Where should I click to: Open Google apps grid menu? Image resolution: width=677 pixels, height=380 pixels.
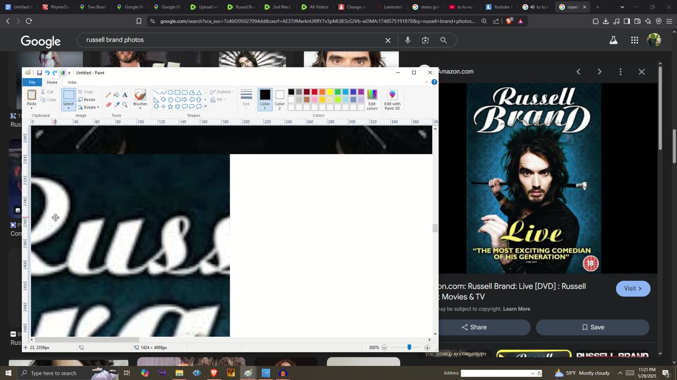click(x=635, y=40)
